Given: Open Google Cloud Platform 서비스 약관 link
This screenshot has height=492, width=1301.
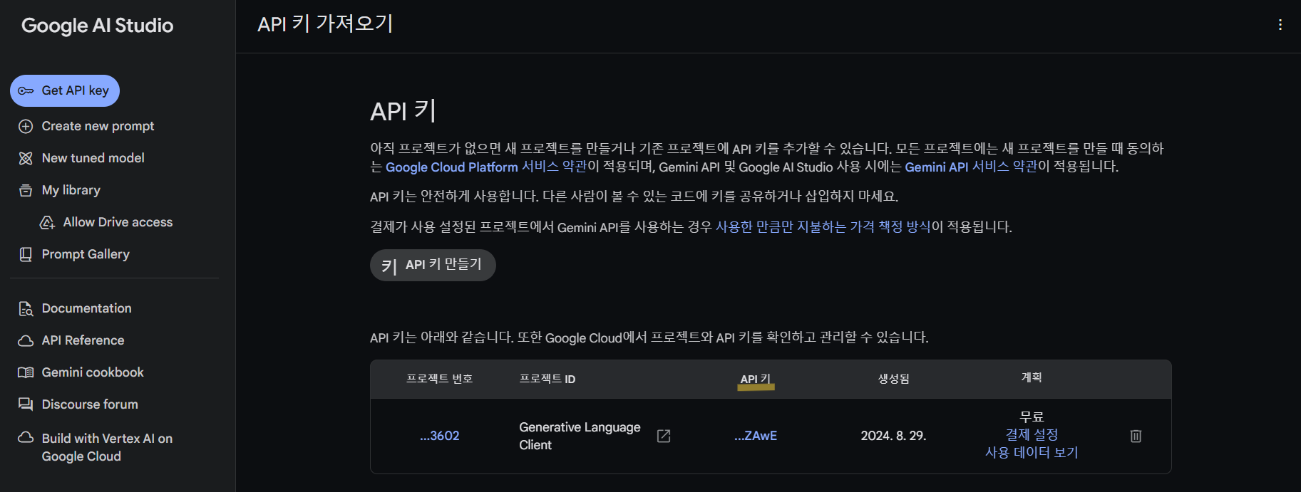Looking at the screenshot, I should point(486,167).
